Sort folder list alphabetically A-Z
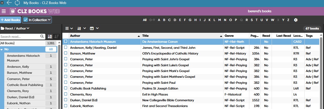The width and height of the screenshot is (324, 109). [50, 37]
